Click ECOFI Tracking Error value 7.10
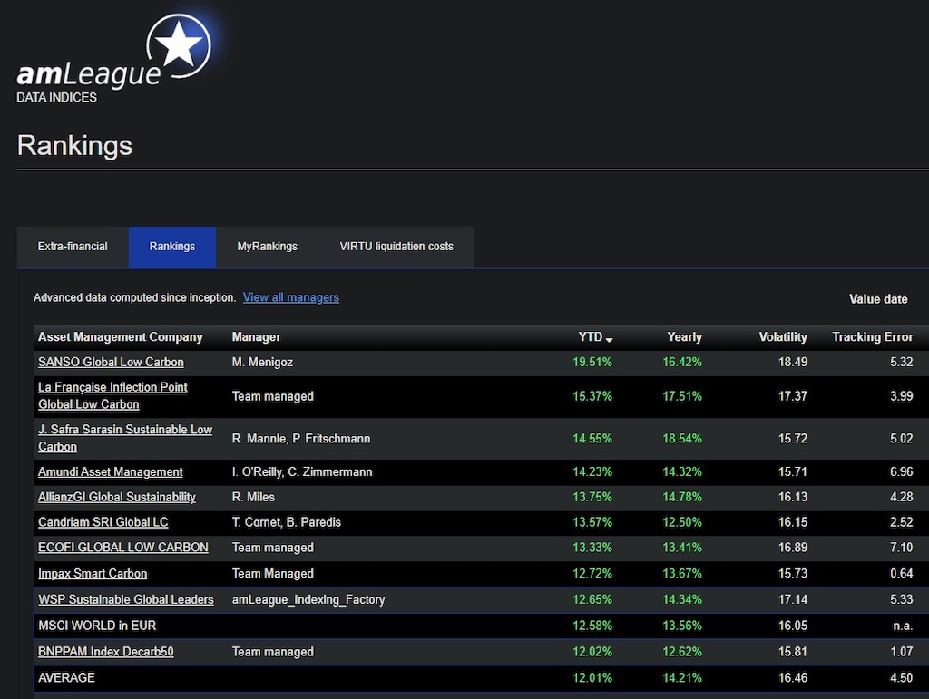Image resolution: width=929 pixels, height=699 pixels. click(901, 548)
